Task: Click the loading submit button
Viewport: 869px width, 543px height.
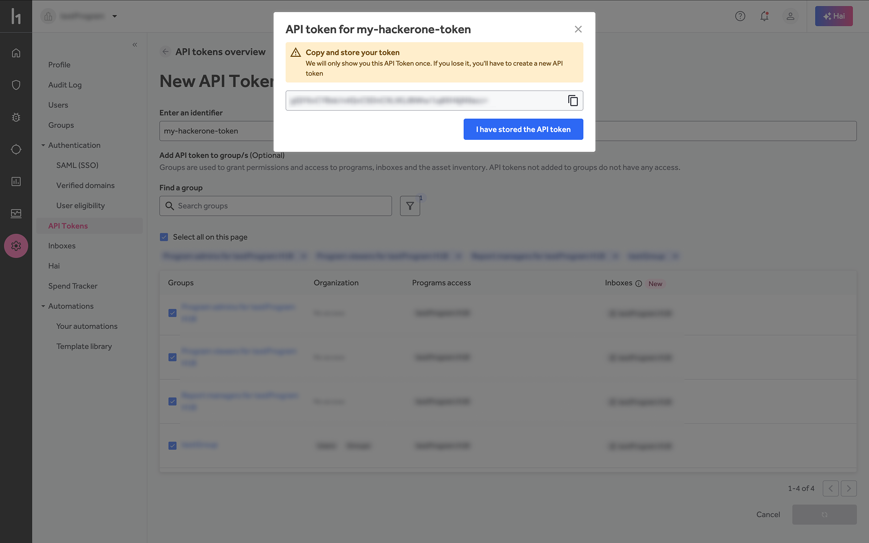Action: [x=824, y=514]
